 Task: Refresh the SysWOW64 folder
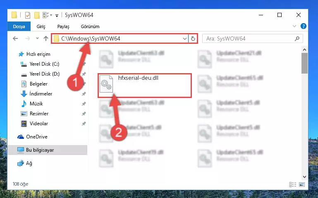193,38
